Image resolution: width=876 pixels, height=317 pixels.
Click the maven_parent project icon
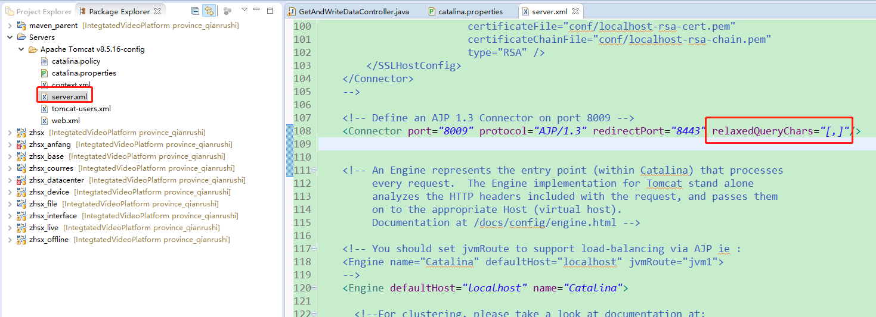[22, 25]
